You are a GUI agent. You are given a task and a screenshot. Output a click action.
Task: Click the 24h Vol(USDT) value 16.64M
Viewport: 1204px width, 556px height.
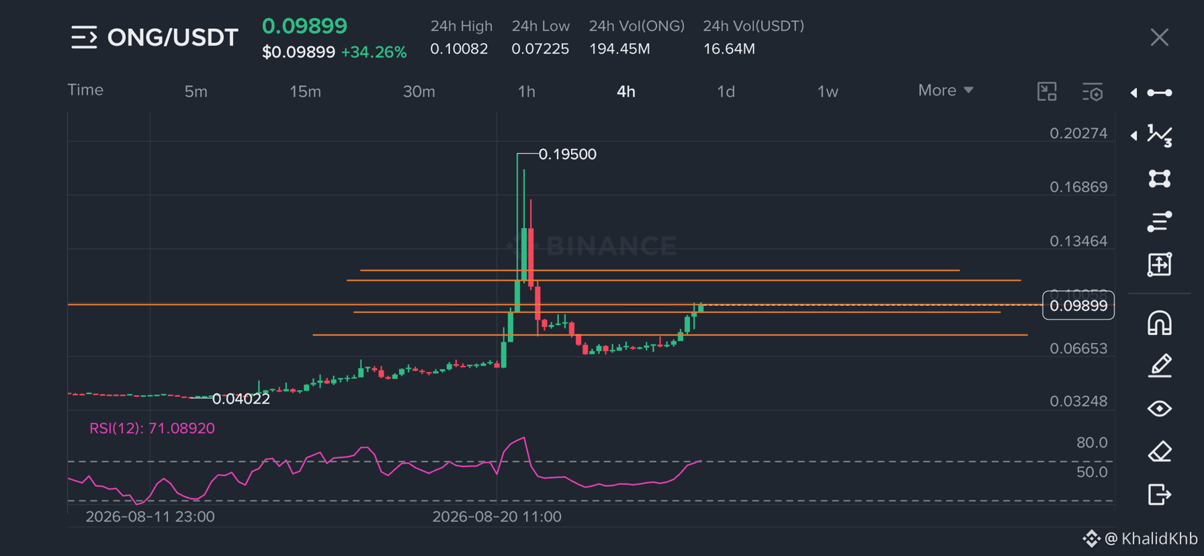coord(729,49)
